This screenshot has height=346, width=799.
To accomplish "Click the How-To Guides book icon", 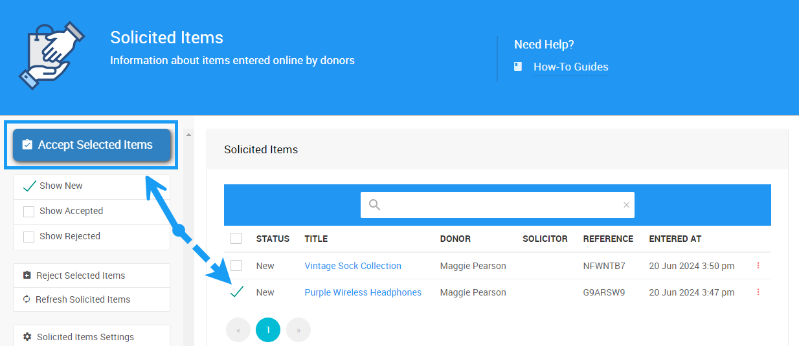I will click(x=518, y=67).
